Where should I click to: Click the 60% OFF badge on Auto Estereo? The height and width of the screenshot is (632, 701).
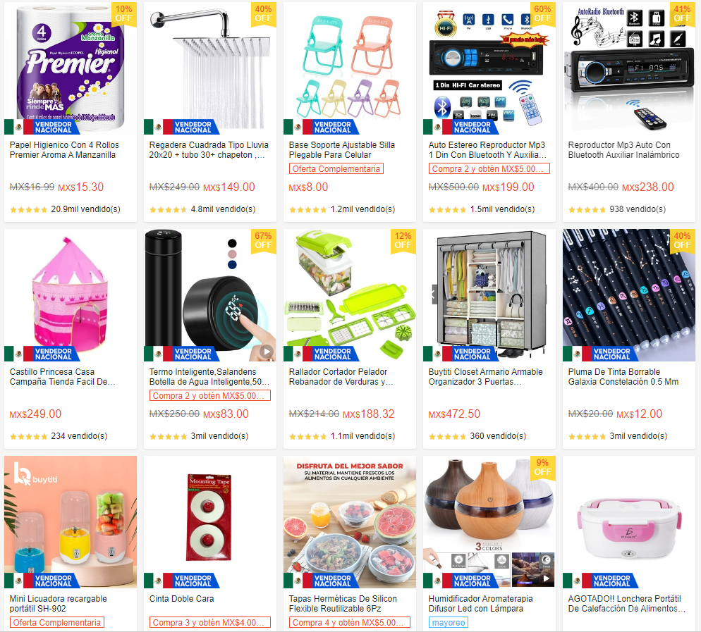tap(542, 14)
